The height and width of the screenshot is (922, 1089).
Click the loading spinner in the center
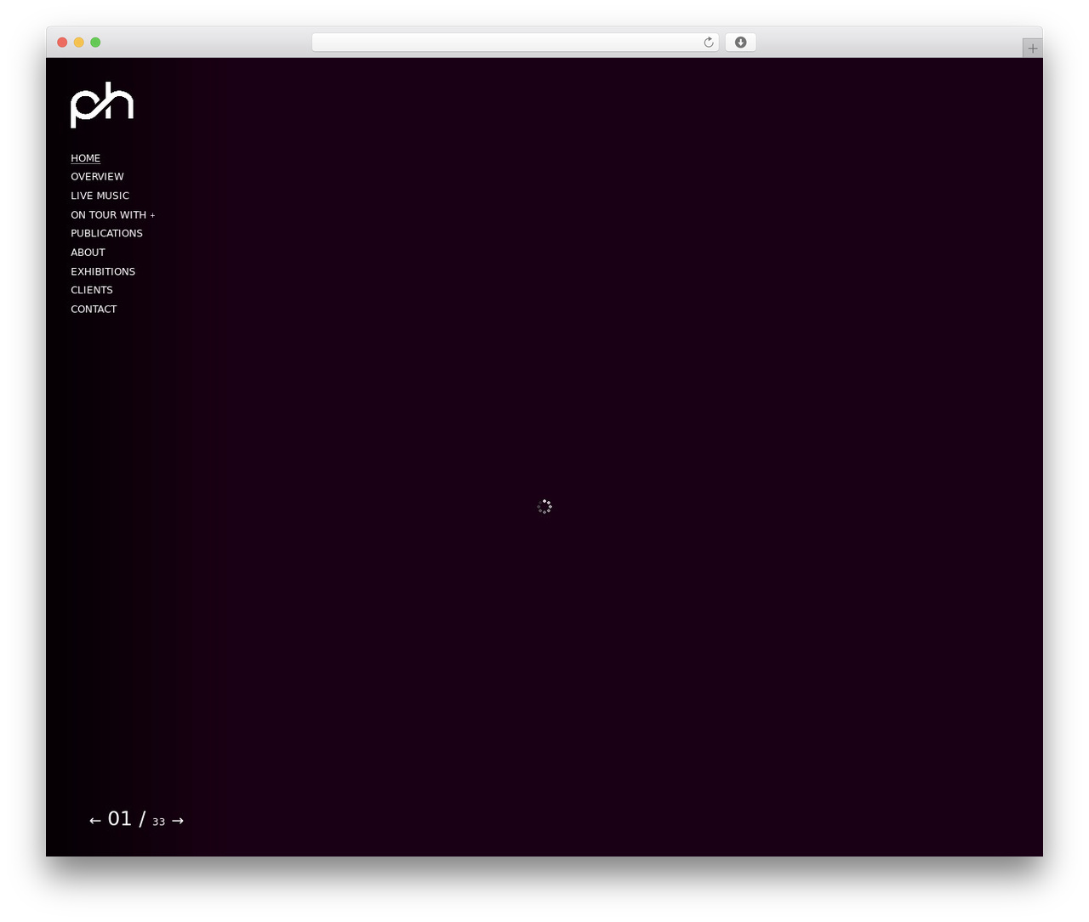544,506
